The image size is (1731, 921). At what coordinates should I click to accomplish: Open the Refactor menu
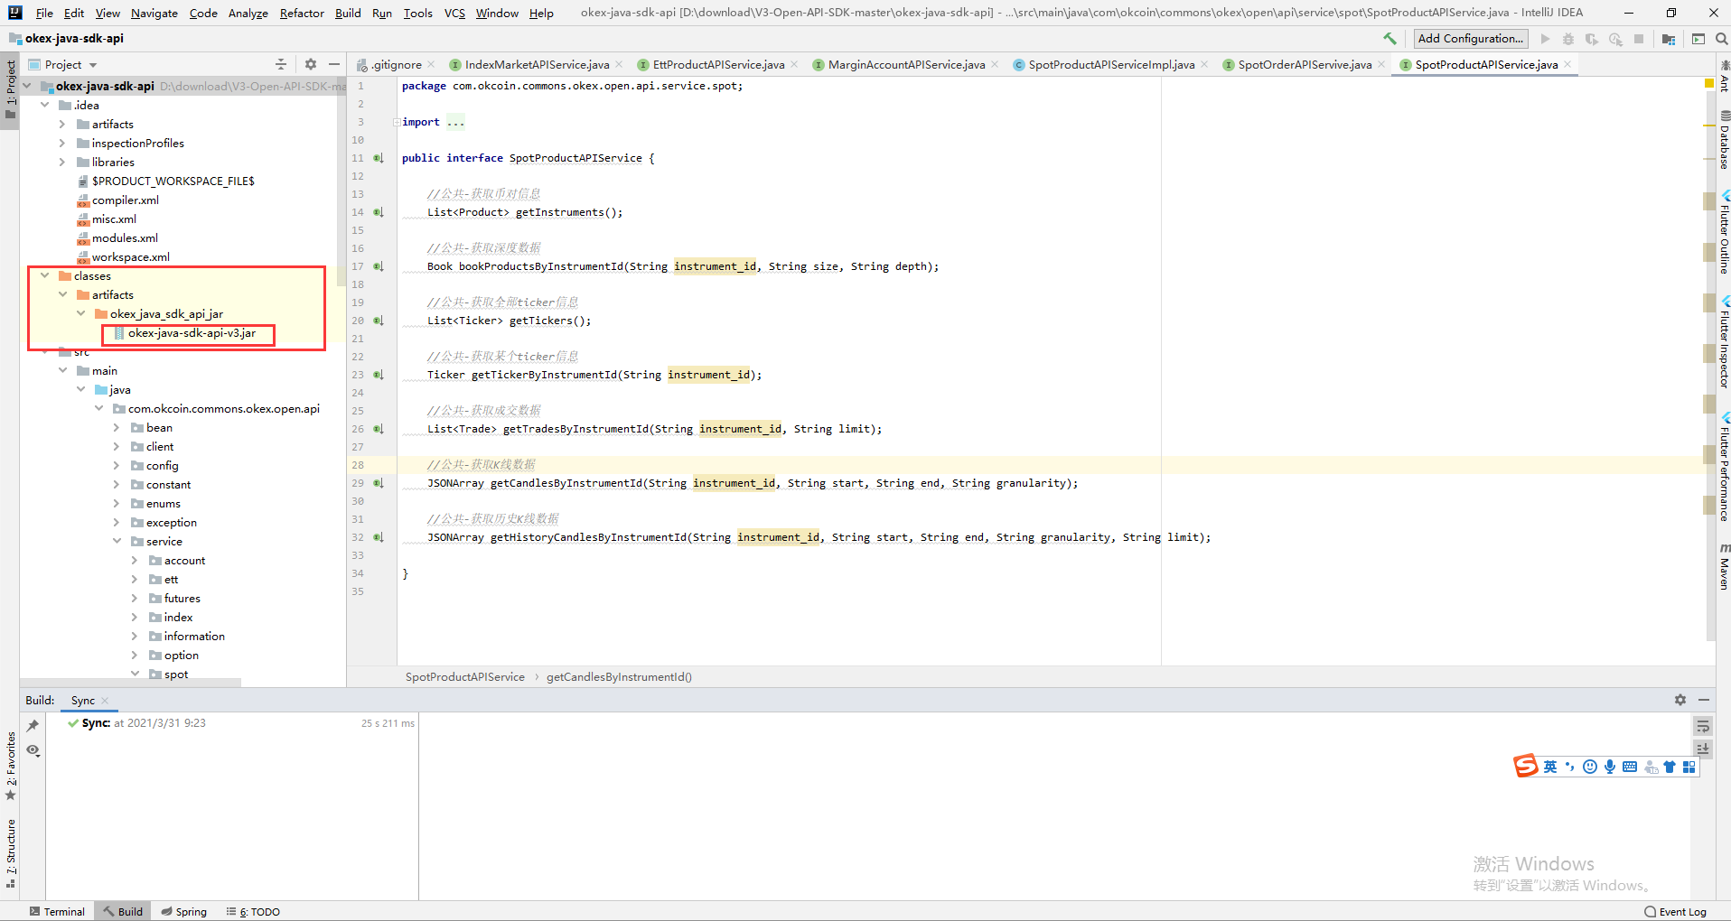pyautogui.click(x=302, y=13)
